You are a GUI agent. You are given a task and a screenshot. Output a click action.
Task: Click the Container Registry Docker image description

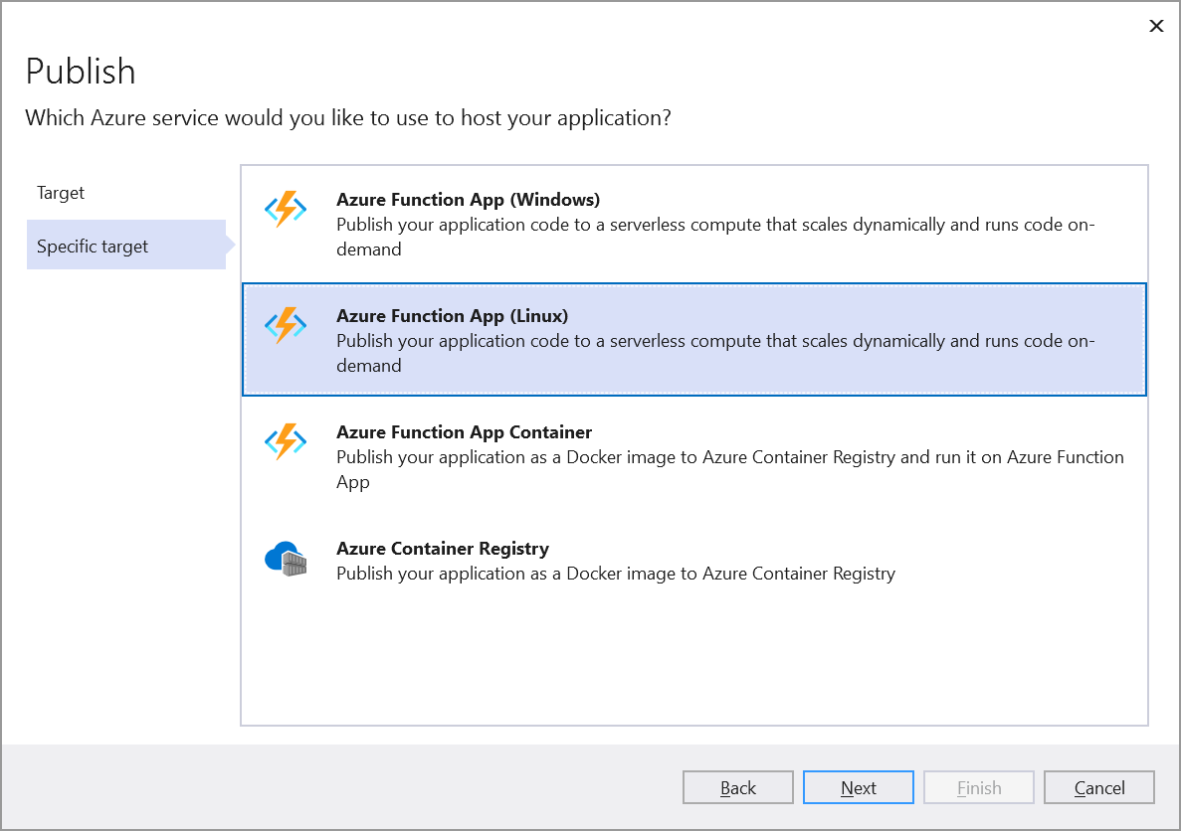click(615, 574)
